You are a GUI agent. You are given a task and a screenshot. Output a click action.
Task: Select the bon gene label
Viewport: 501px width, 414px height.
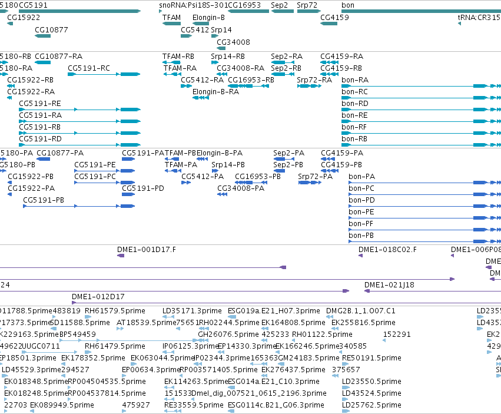(347, 5)
